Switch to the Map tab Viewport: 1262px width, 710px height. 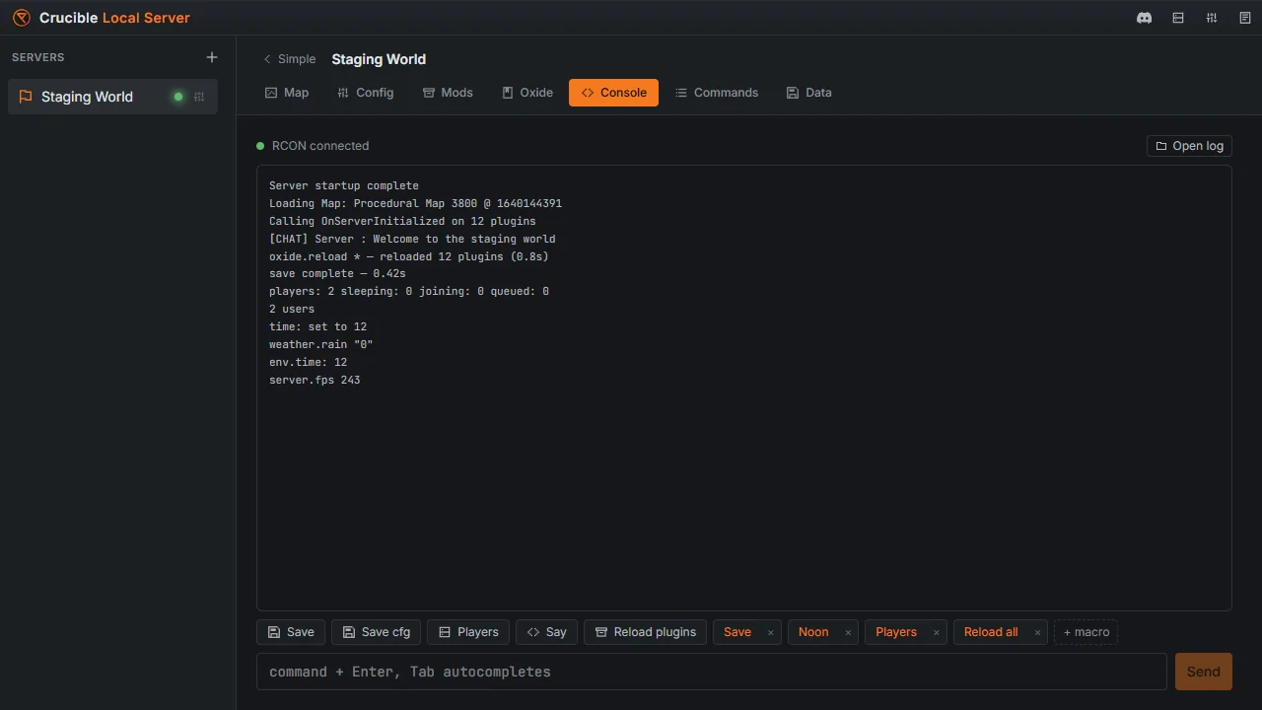click(x=287, y=93)
